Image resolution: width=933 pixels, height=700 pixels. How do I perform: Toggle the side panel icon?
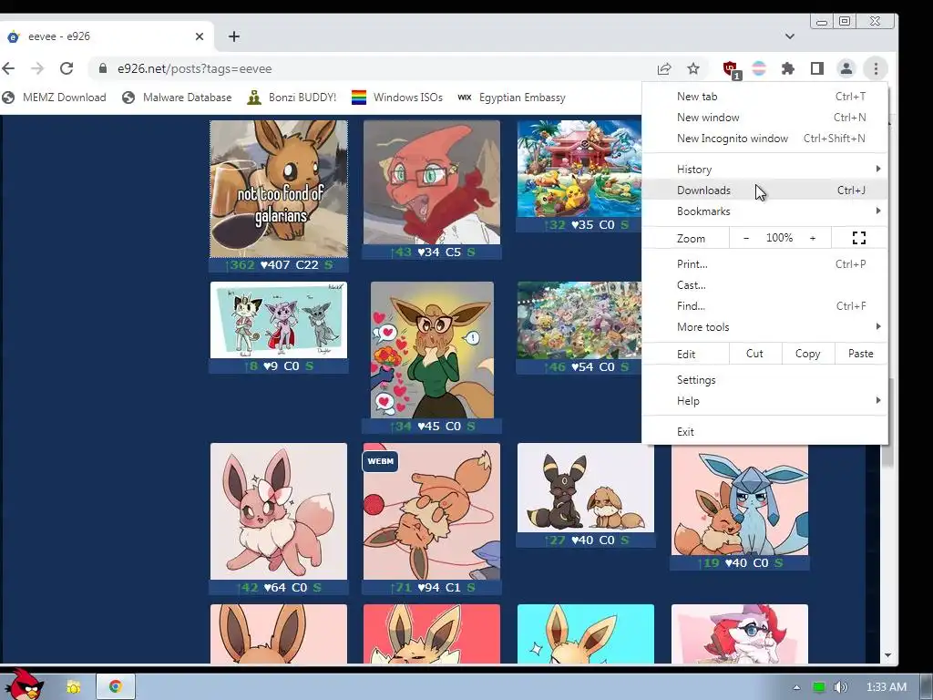817,68
